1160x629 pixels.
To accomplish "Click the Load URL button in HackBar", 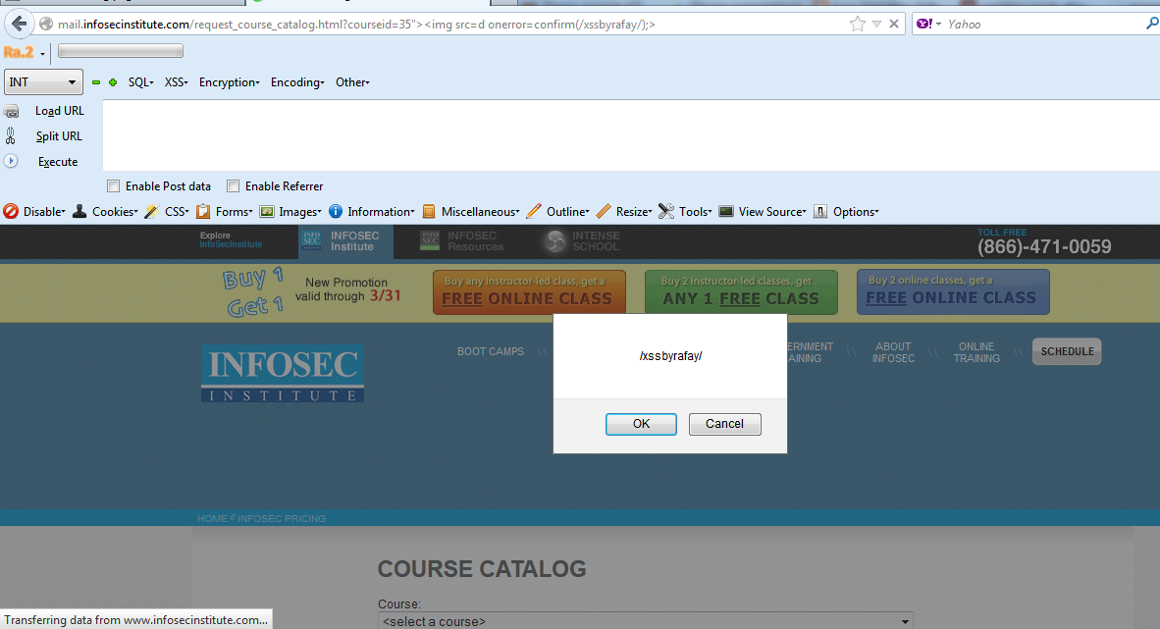I will pos(59,111).
